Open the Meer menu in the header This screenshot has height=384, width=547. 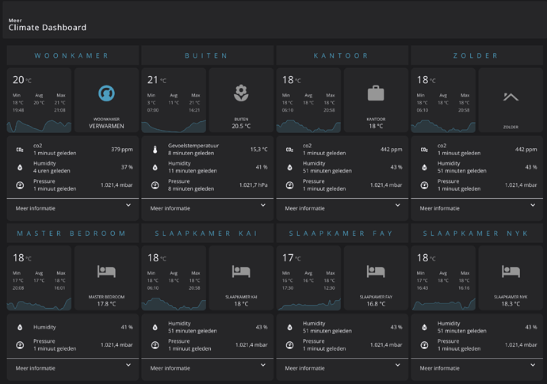click(15, 21)
